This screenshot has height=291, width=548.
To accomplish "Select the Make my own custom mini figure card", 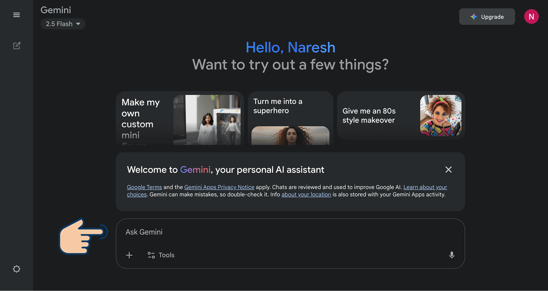I will (x=180, y=118).
